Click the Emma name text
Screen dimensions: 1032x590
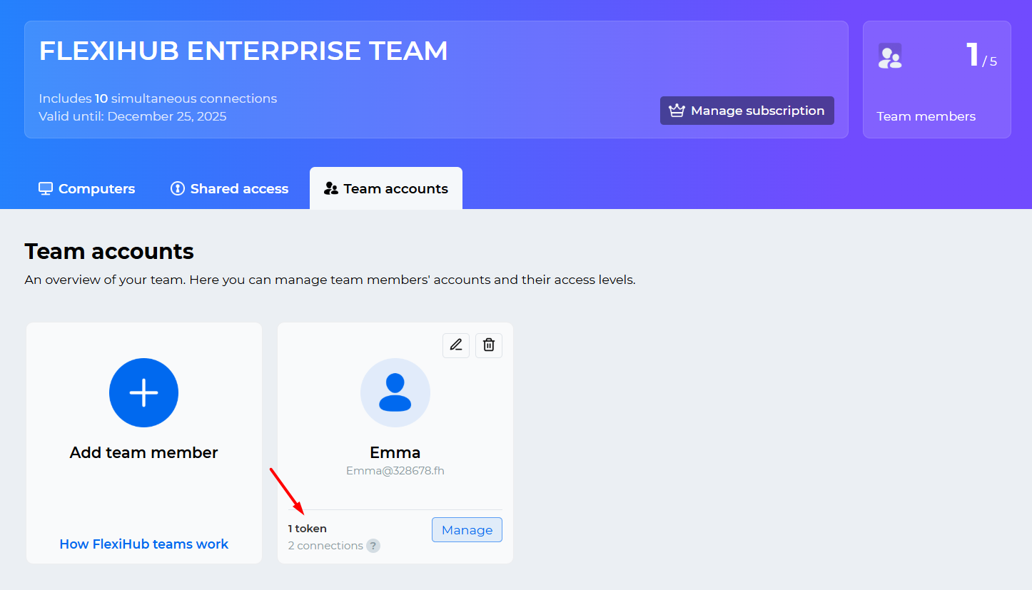pos(395,452)
